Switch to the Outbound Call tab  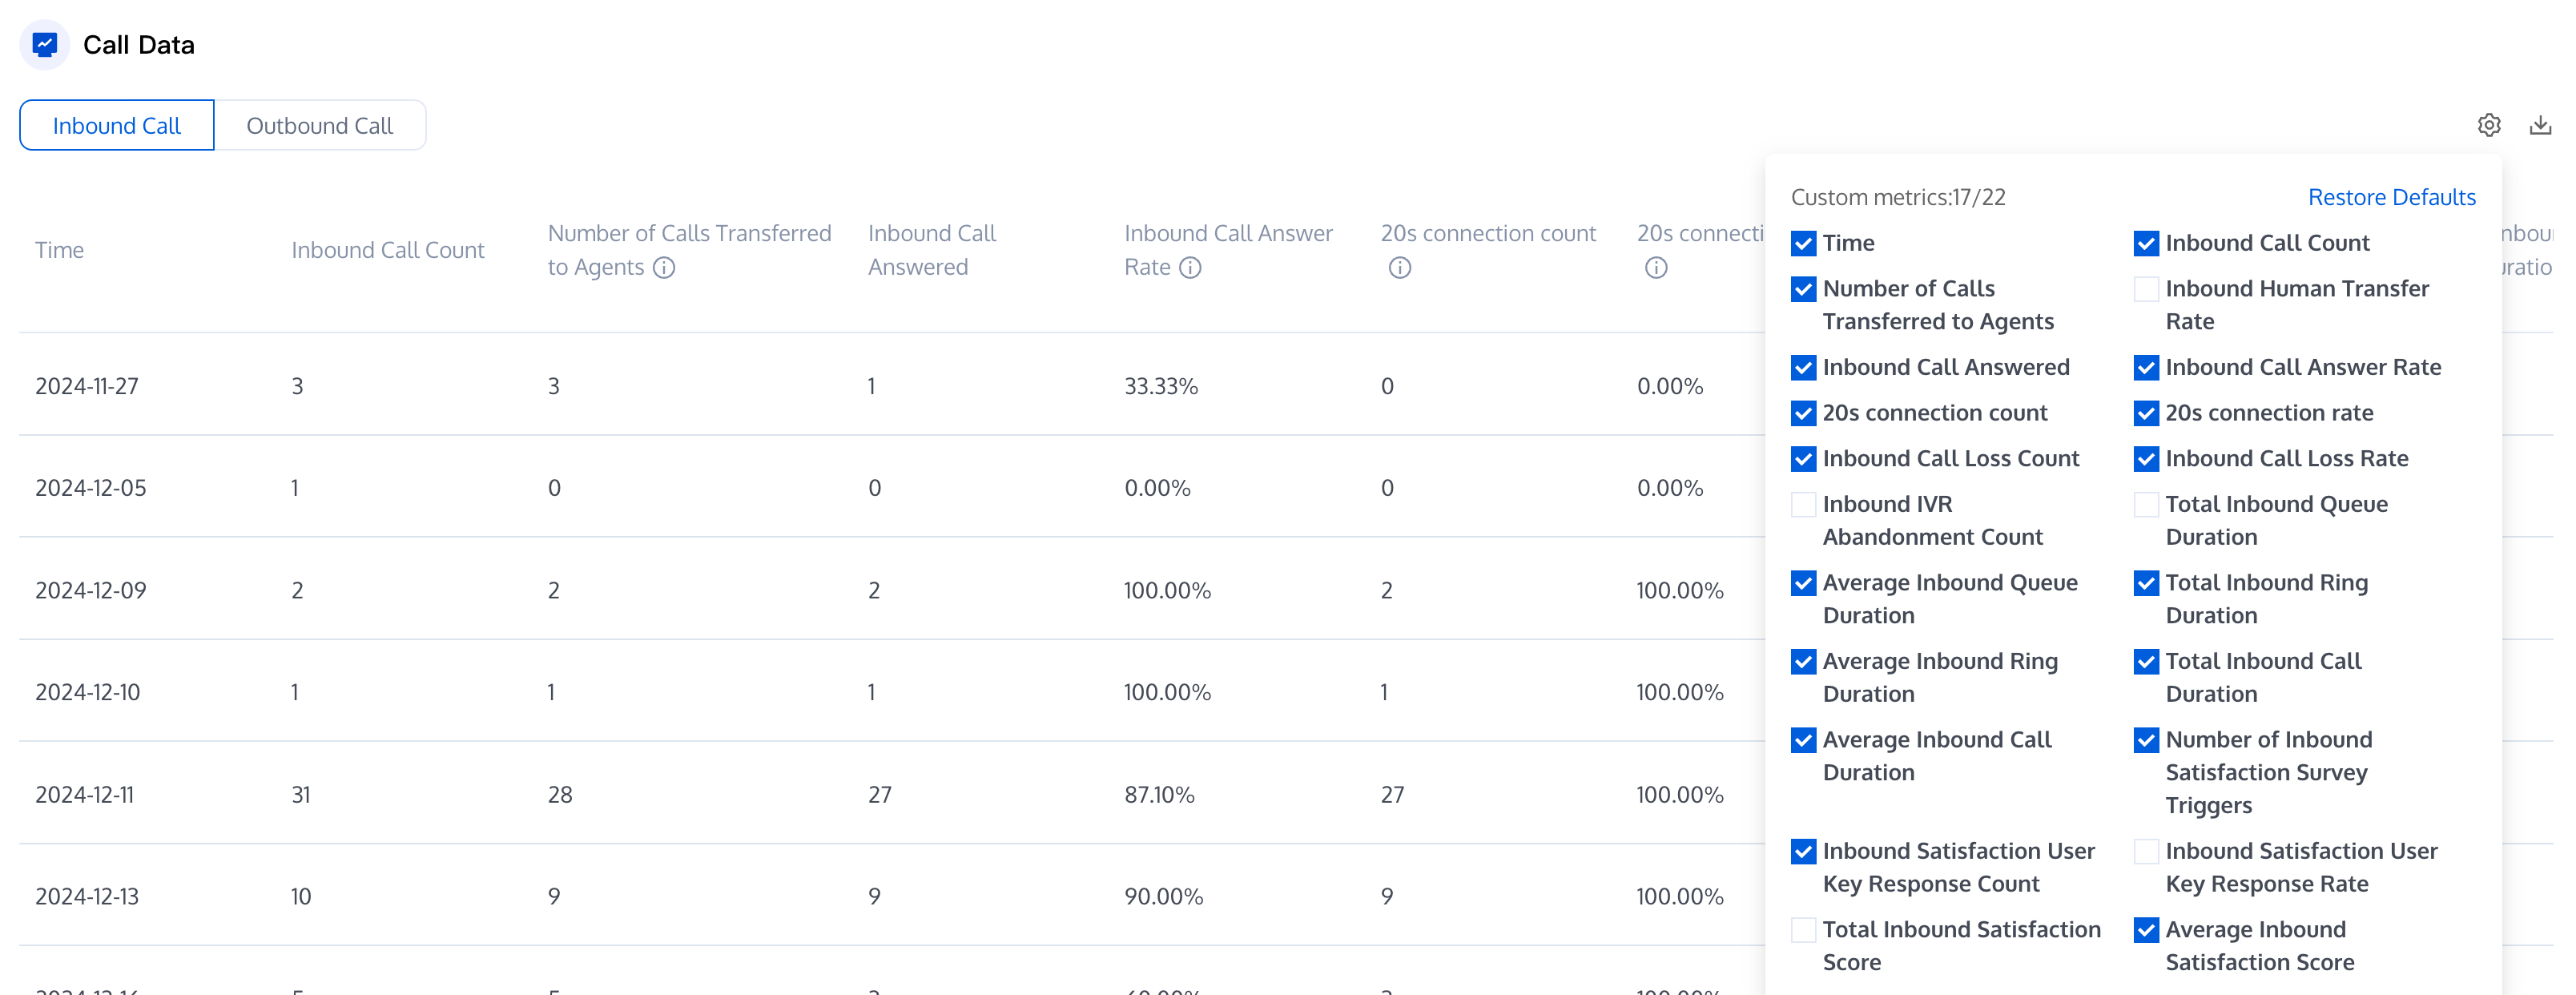tap(319, 125)
